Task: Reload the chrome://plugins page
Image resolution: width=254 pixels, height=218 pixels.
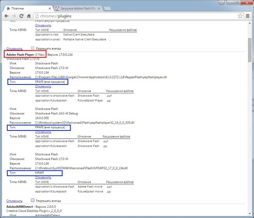Action: click(22, 16)
